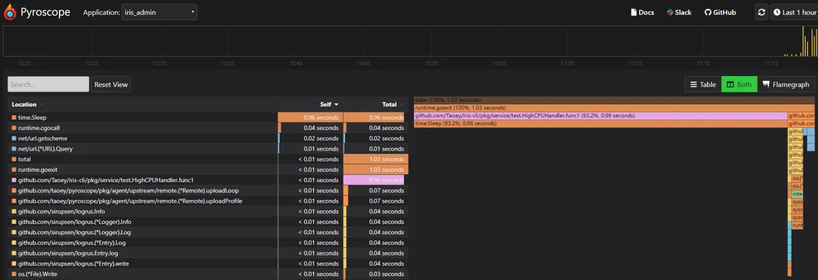The image size is (818, 280).
Task: Select the (*Remote).uploadProfile row
Action: (x=207, y=200)
